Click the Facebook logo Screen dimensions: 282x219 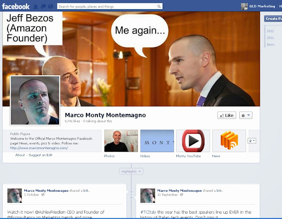point(16,7)
